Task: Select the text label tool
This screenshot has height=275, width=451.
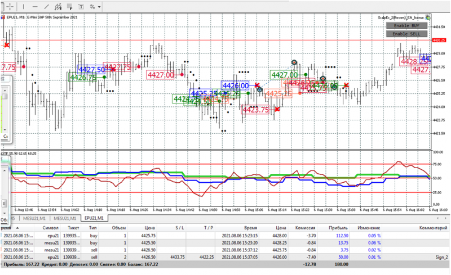Action: pyautogui.click(x=81, y=6)
